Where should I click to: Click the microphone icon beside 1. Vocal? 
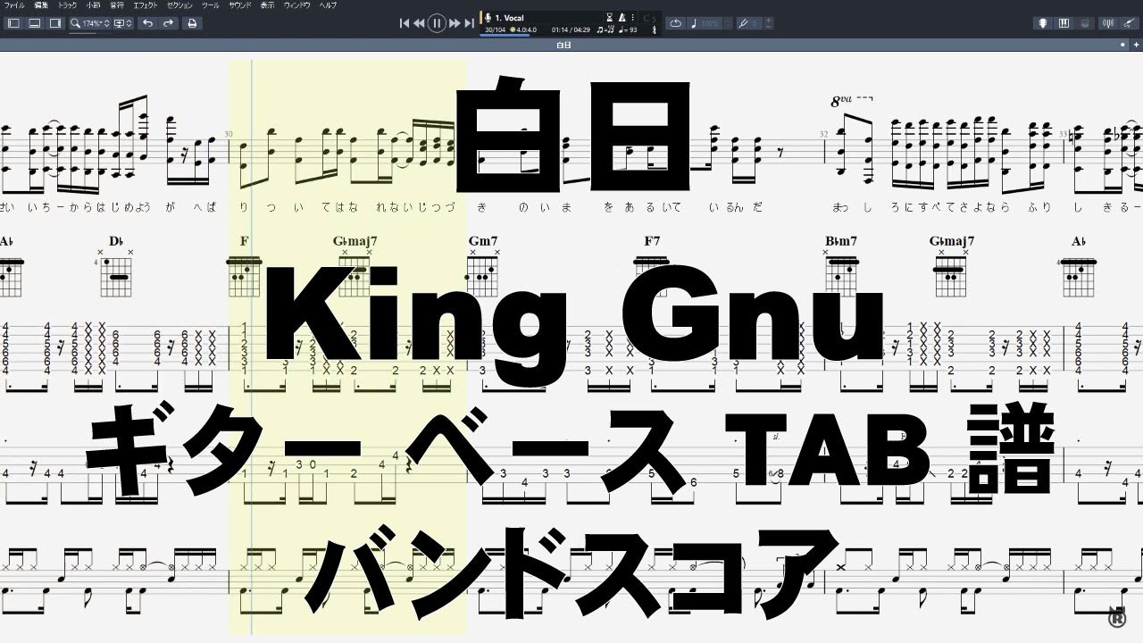pos(488,18)
